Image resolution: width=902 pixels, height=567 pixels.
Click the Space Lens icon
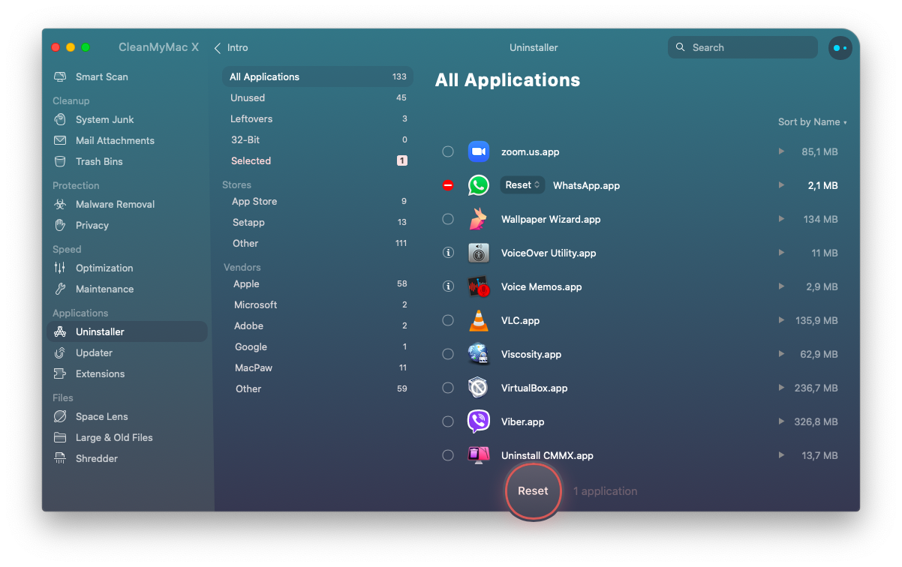(x=60, y=416)
